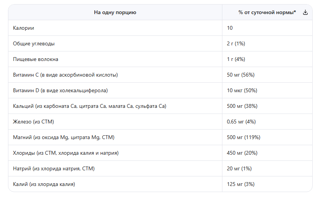Select the 'Железо (из СТМ)' cell
321x197 pixels.
[x=34, y=122]
